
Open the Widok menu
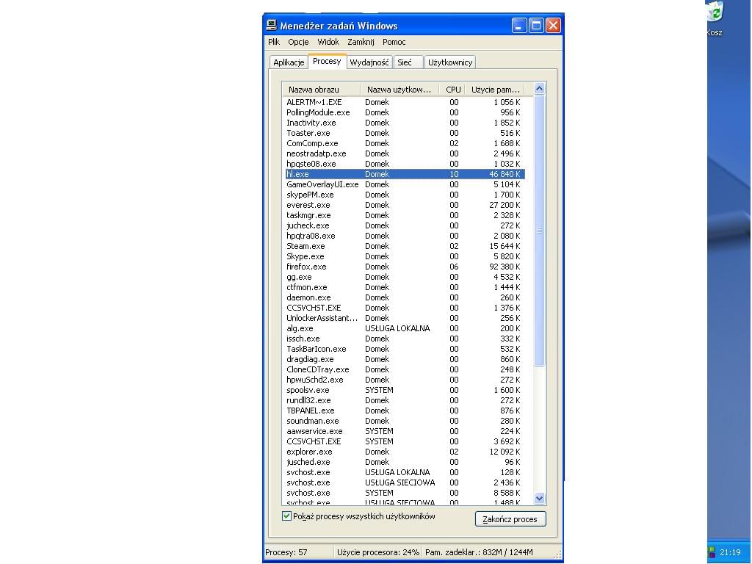[x=328, y=42]
